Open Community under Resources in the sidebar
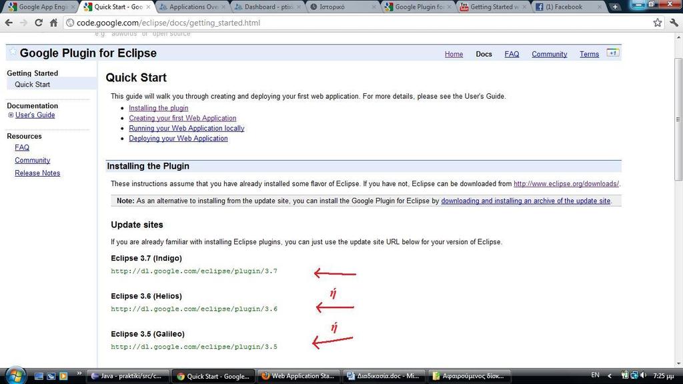 (32, 160)
